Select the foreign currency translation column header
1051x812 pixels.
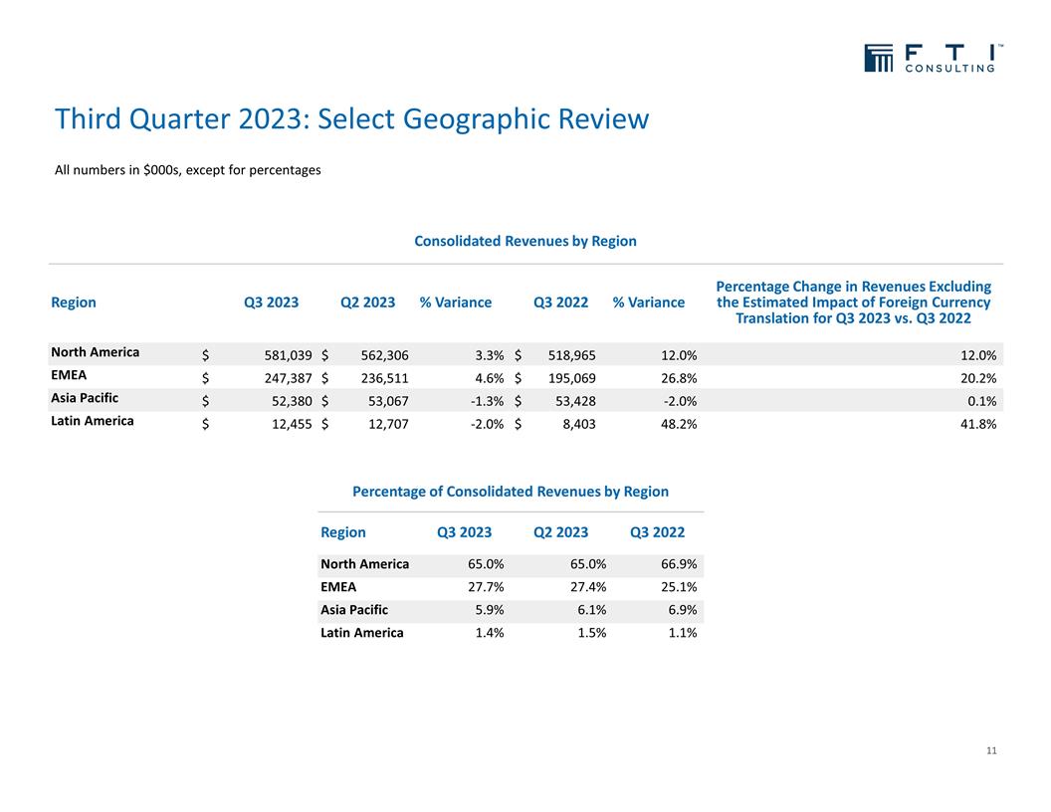tap(853, 303)
